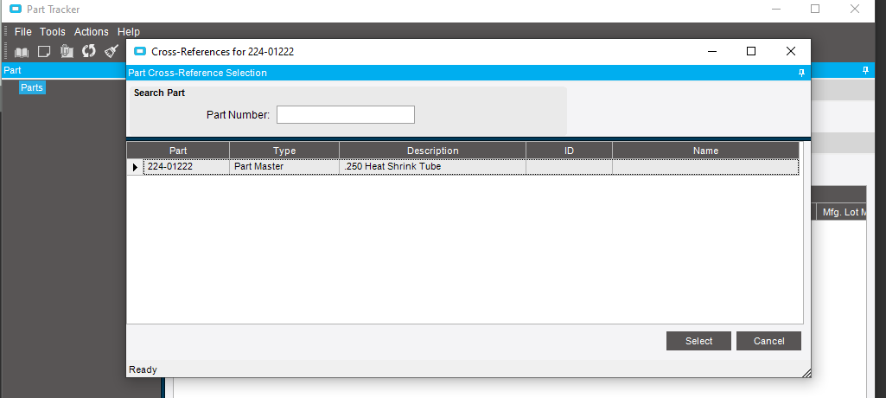This screenshot has width=886, height=398.
Task: Click the Cancel button
Action: (769, 341)
